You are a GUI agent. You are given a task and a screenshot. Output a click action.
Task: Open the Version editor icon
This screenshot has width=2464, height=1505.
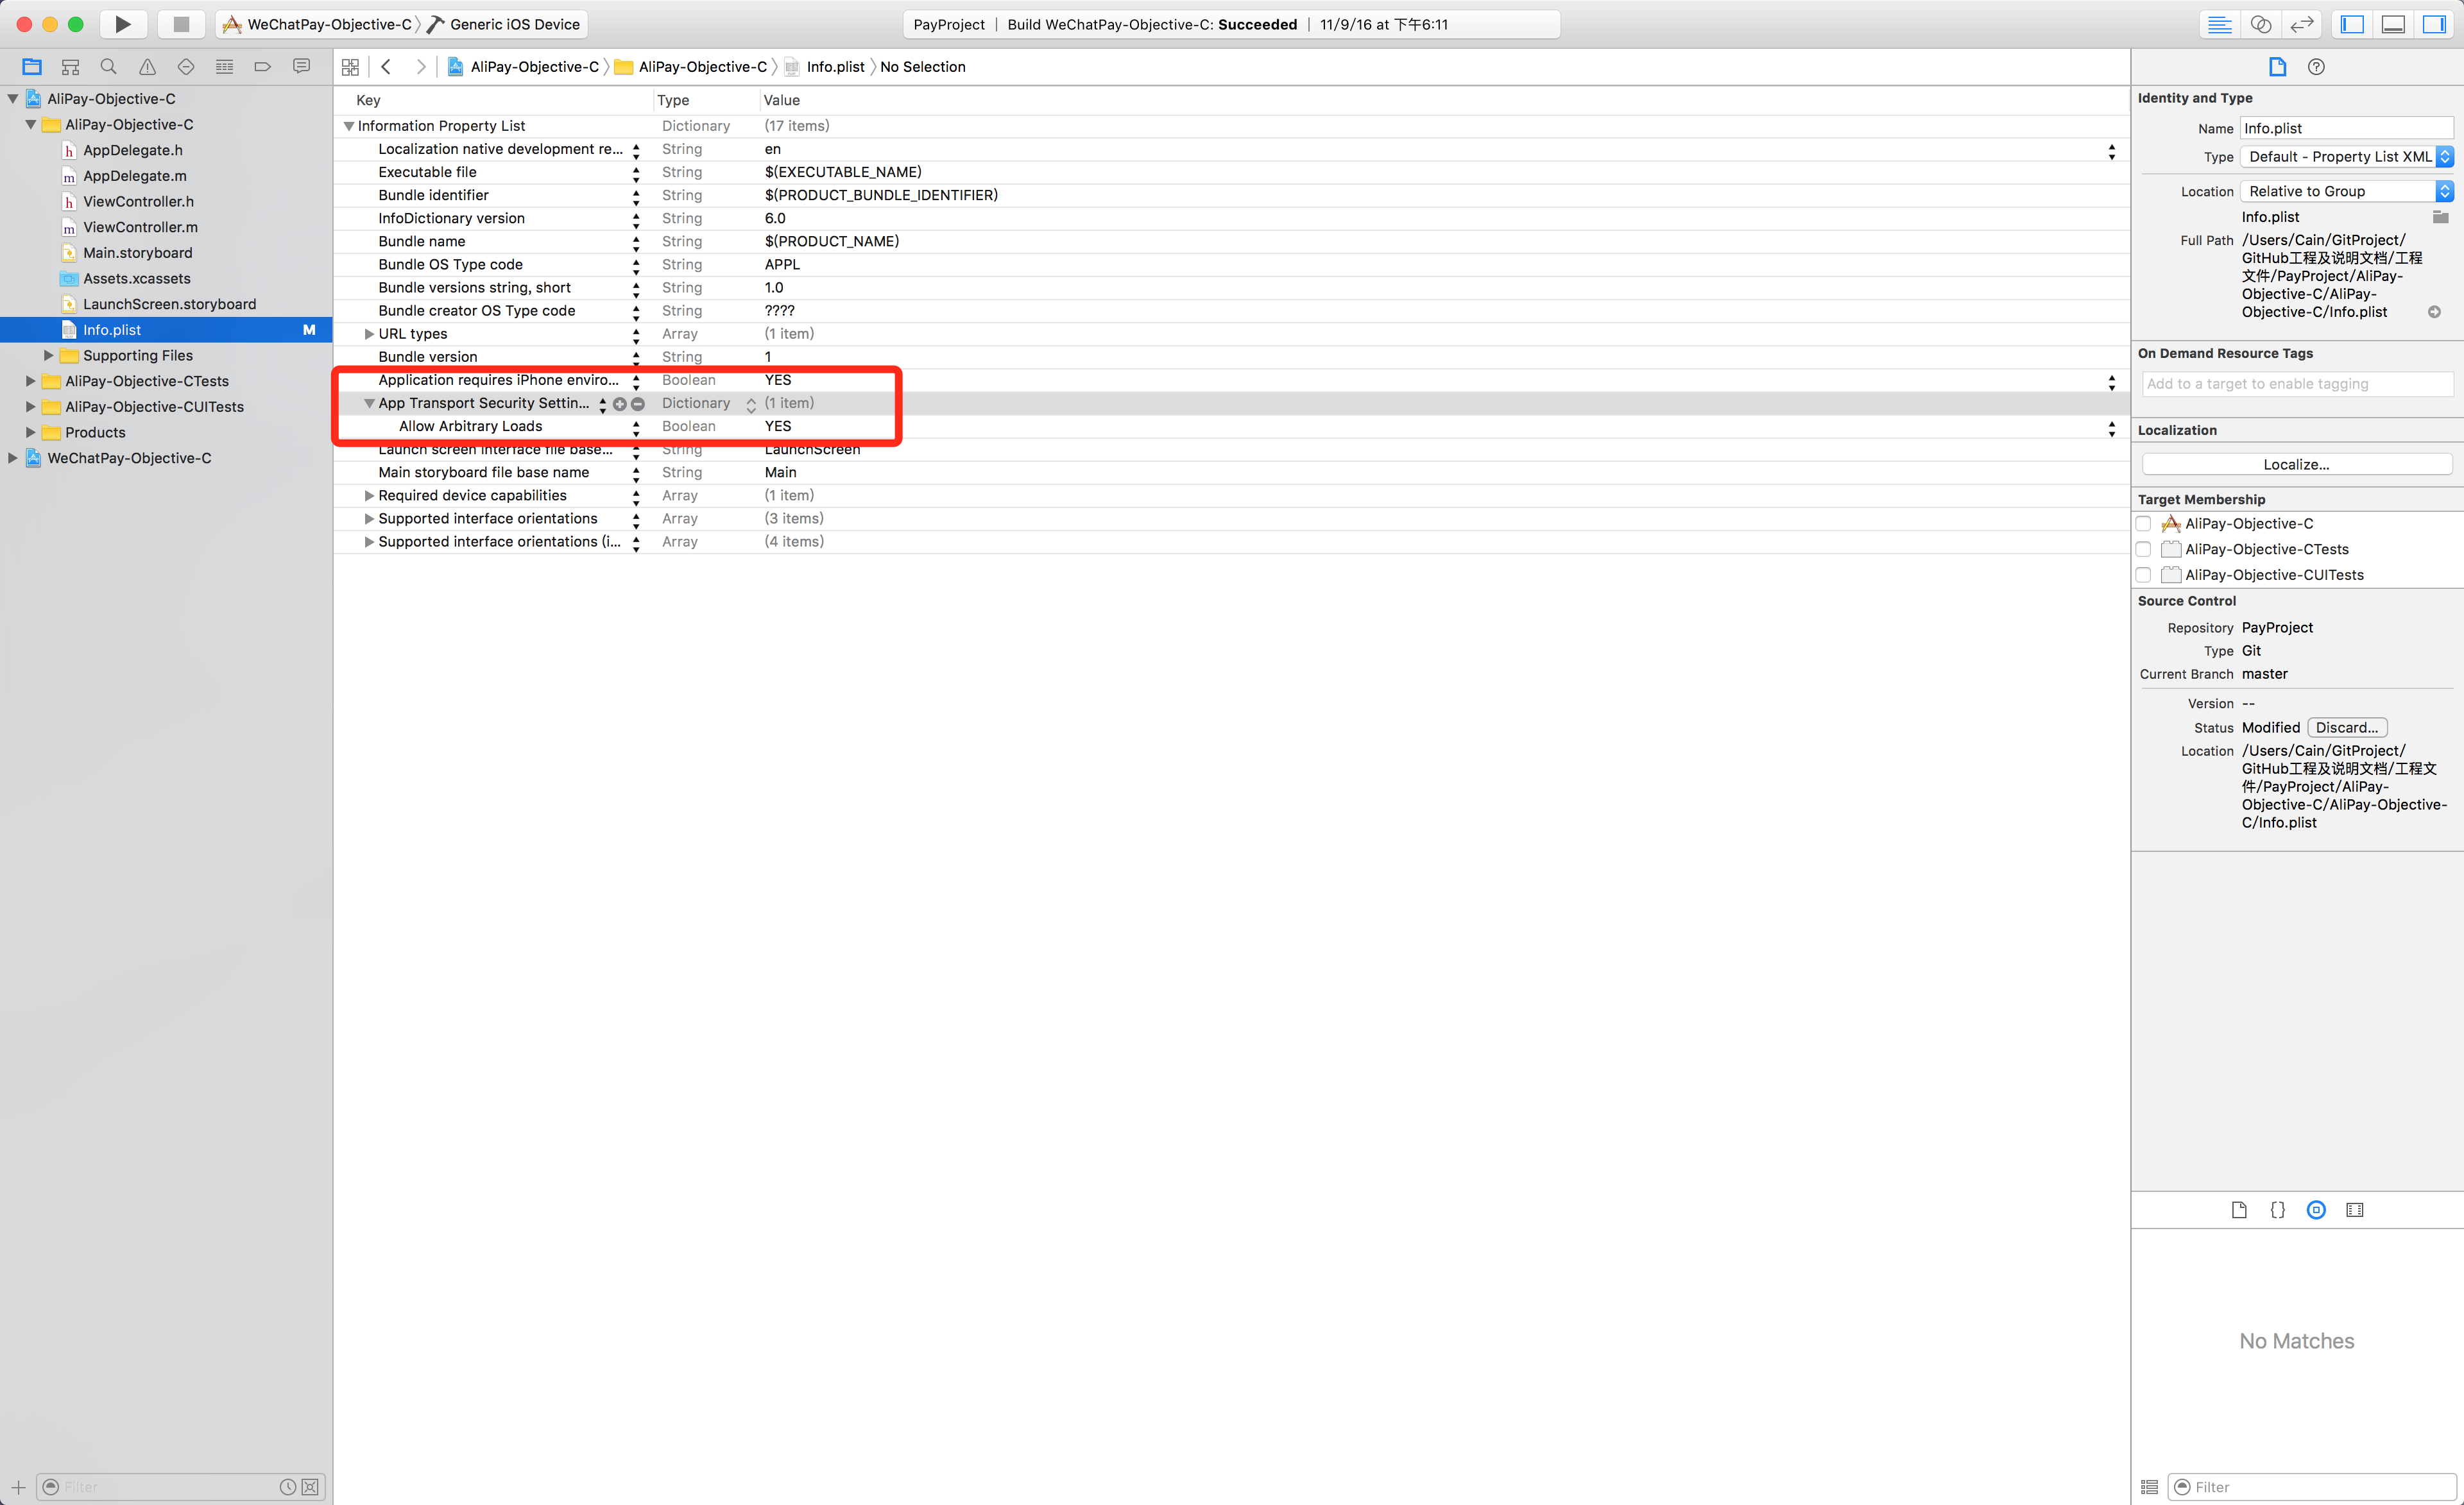tap(2301, 24)
